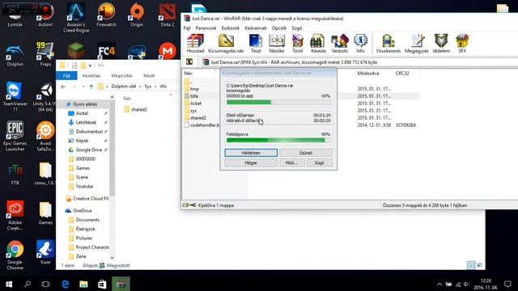Open Origin desktop shortcut
The height and width of the screenshot is (291, 518).
(137, 15)
